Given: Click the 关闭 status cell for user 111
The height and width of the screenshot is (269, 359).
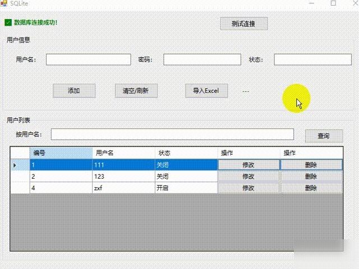Looking at the screenshot, I should 186,165.
